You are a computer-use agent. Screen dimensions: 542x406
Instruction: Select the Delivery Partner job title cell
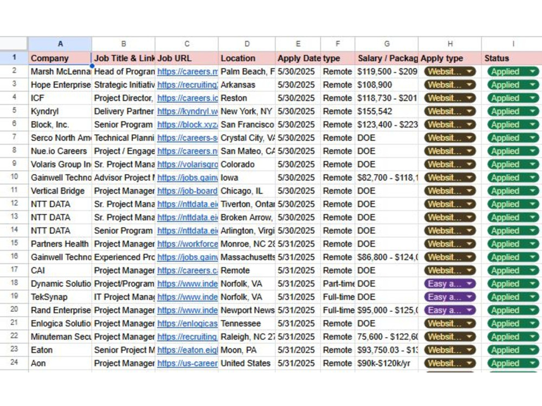(124, 112)
